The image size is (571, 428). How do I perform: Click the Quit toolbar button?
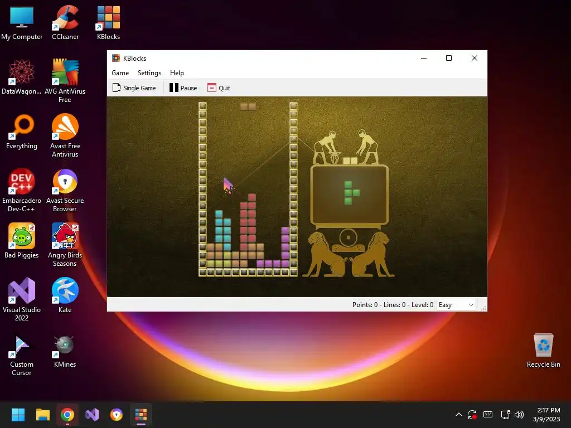[219, 87]
